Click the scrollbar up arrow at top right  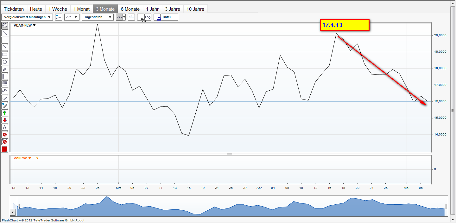pos(453,3)
